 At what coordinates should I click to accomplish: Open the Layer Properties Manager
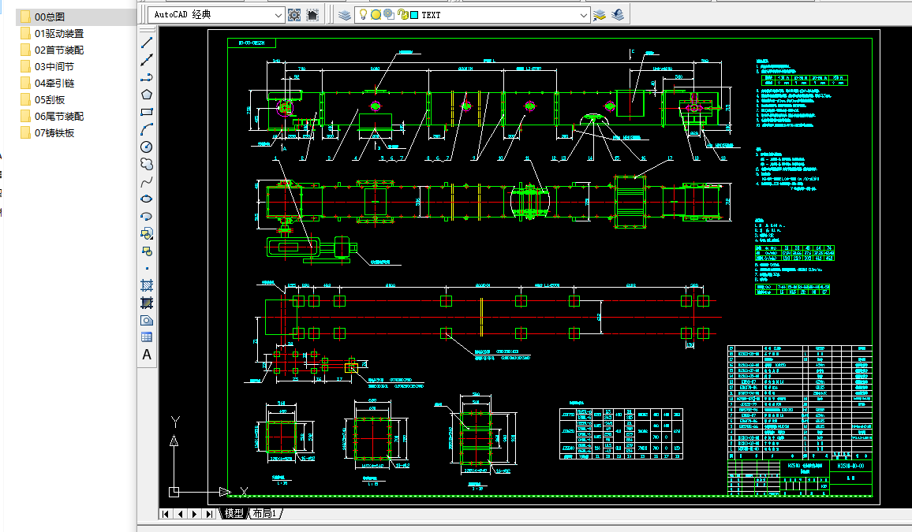click(x=344, y=14)
